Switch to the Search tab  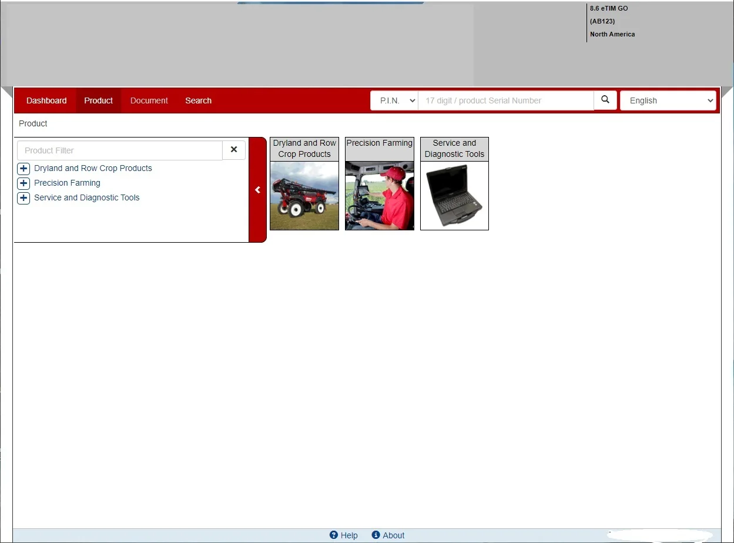(198, 100)
